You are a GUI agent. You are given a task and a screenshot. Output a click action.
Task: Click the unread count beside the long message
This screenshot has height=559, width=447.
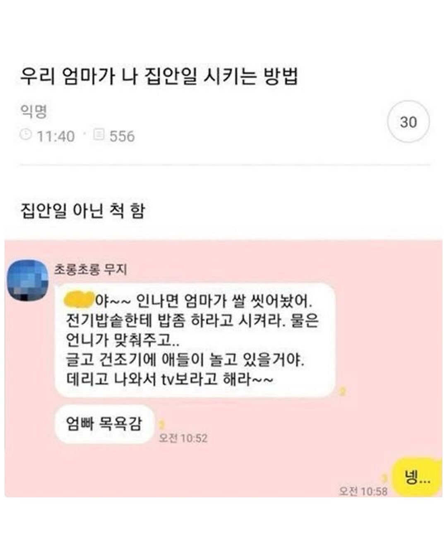pos(342,391)
